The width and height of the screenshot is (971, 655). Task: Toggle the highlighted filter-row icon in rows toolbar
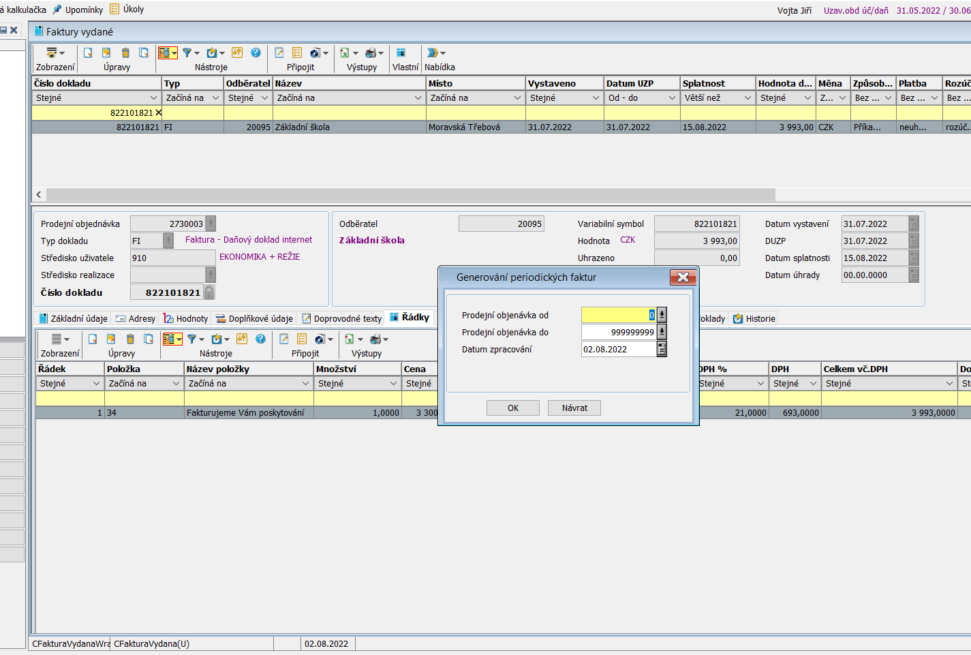pos(170,339)
